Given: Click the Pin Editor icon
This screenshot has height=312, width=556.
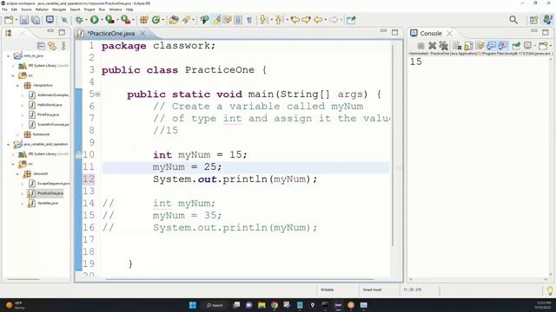Looking at the screenshot, I should pyautogui.click(x=351, y=20).
